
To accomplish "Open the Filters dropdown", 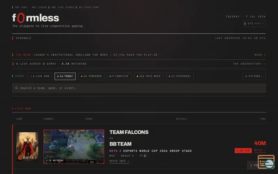I will [x=254, y=76].
